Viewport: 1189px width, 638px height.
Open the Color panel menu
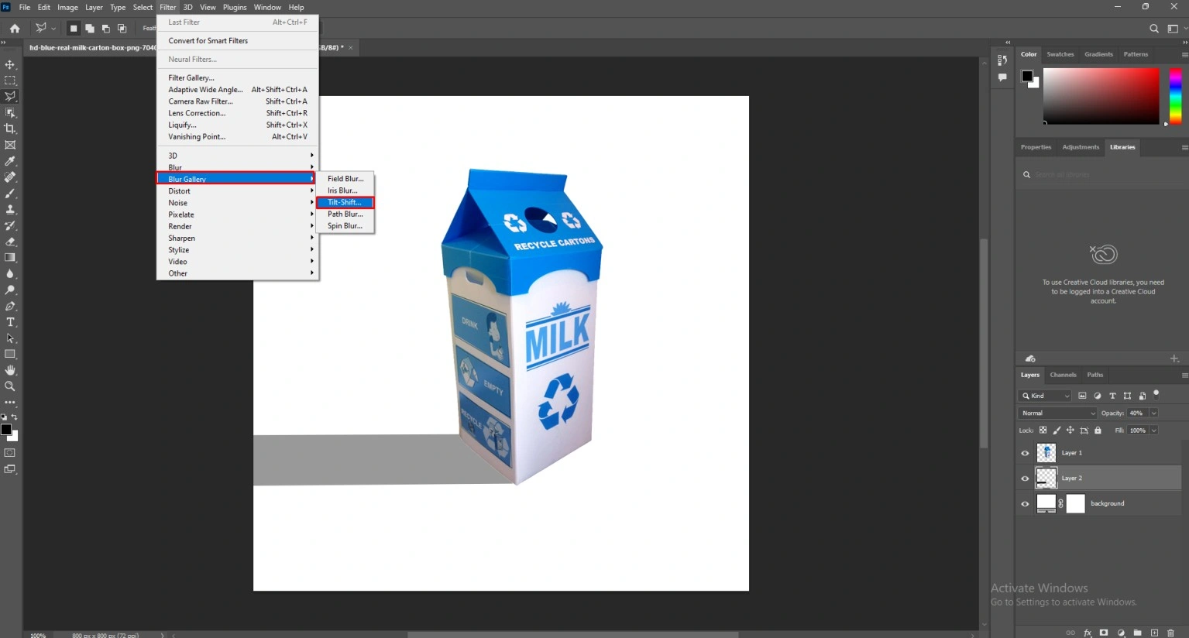click(1184, 54)
